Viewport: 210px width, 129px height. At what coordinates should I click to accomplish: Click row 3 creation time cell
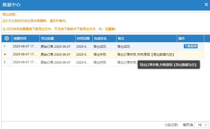click(x=25, y=62)
